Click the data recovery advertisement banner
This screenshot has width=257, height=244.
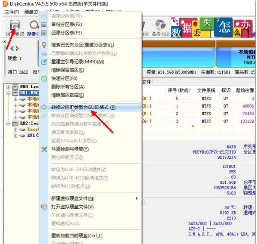tap(213, 28)
